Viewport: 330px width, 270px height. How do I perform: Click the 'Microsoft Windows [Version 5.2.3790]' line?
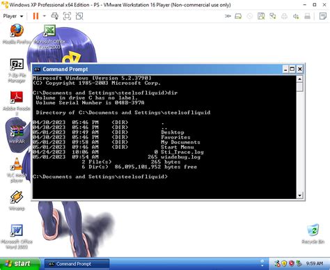(x=92, y=78)
